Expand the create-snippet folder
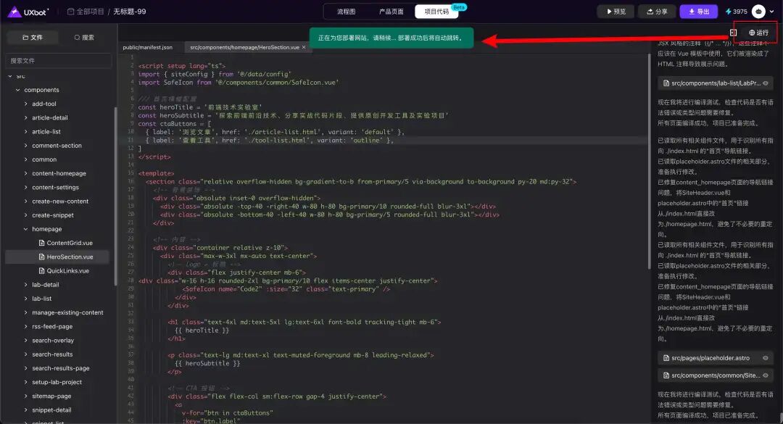This screenshot has height=424, width=783. tap(26, 215)
